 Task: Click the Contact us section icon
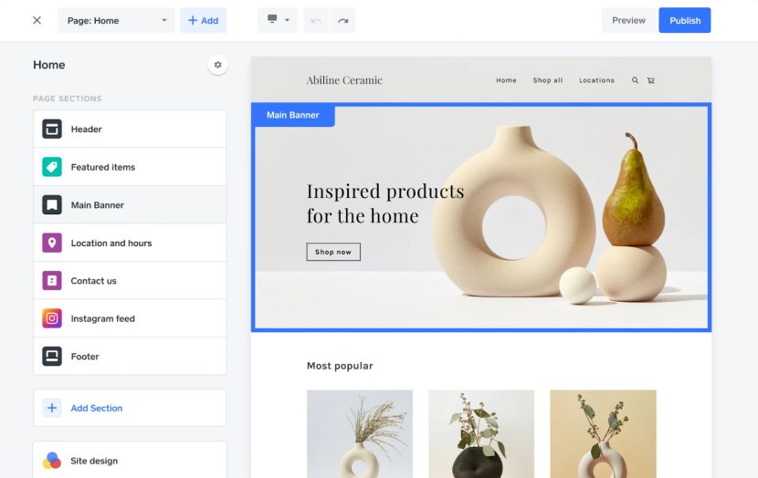tap(52, 281)
